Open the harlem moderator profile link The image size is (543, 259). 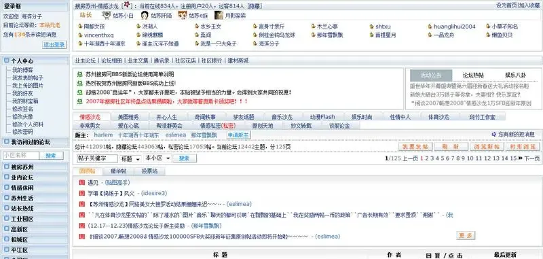(x=103, y=135)
